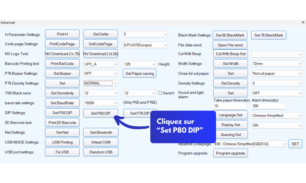Open the Replay ON dropdown

pyautogui.click(x=277, y=125)
